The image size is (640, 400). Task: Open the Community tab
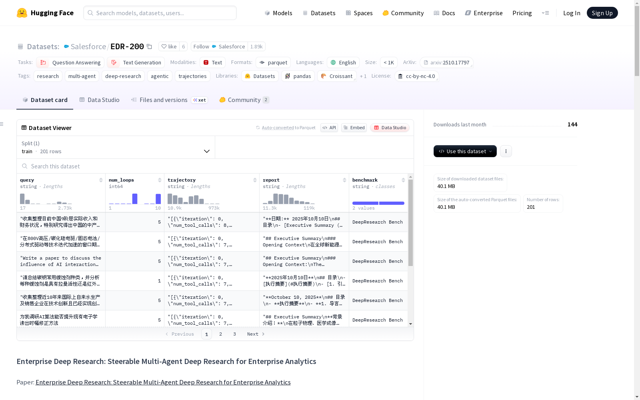coord(244,100)
